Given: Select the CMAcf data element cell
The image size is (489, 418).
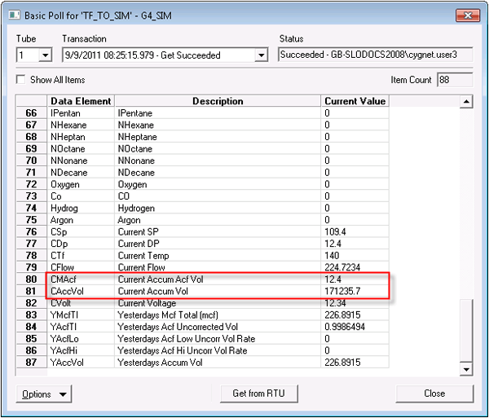Looking at the screenshot, I should [x=81, y=279].
